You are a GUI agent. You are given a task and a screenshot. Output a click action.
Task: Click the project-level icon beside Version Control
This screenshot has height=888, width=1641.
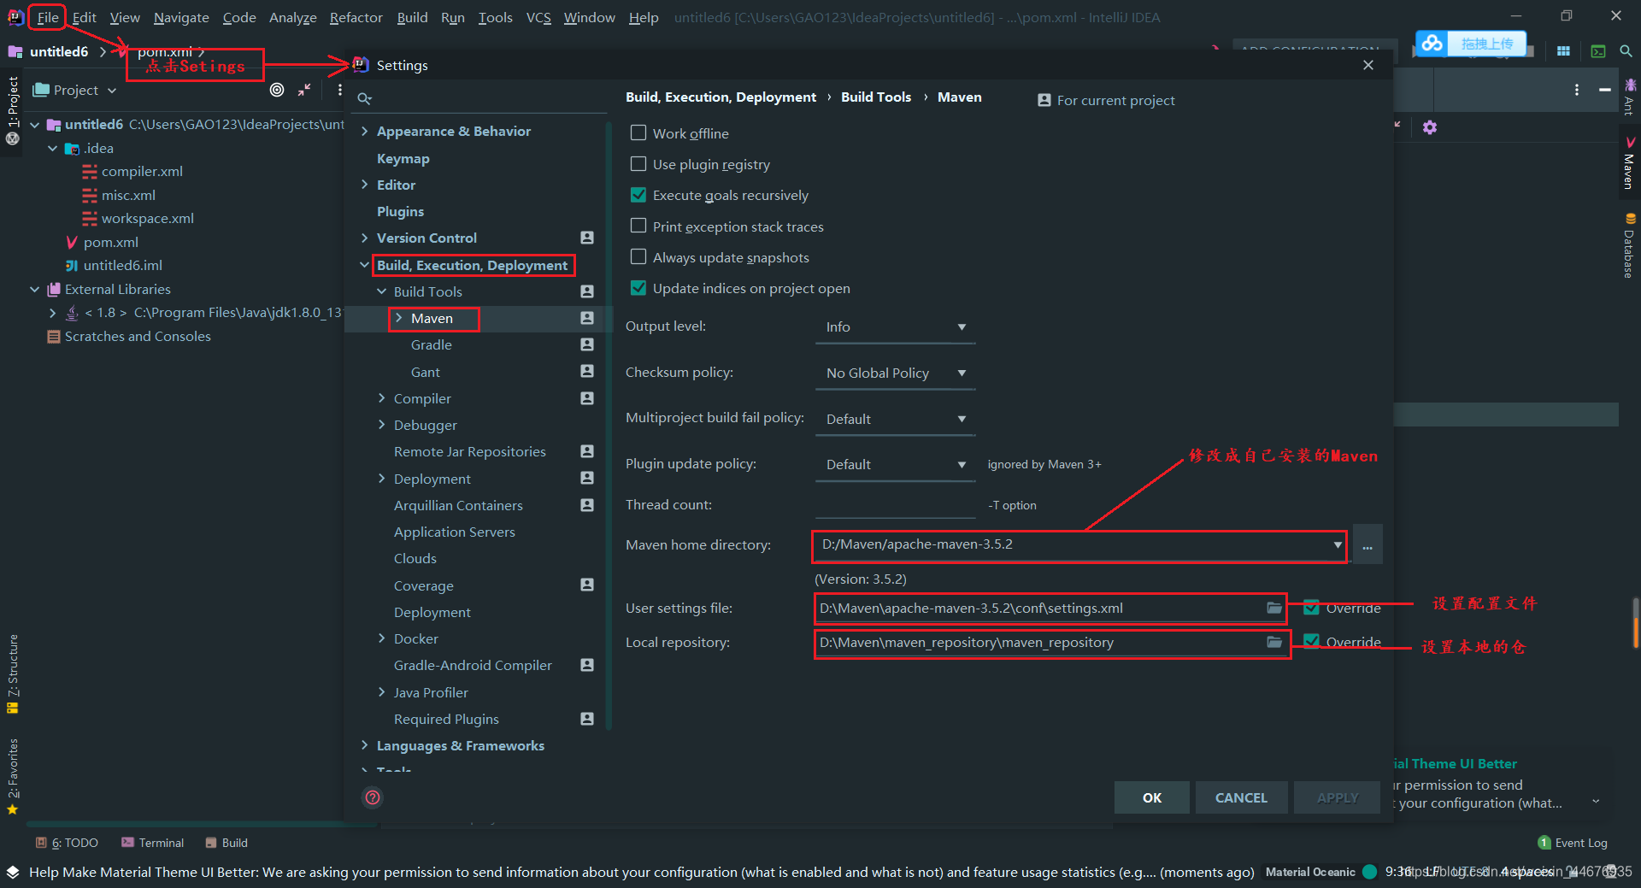(587, 238)
